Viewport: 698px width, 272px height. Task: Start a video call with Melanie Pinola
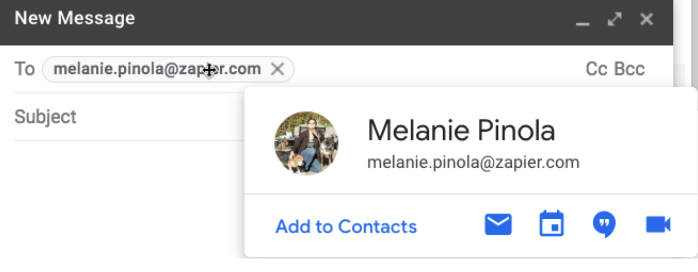(x=658, y=225)
